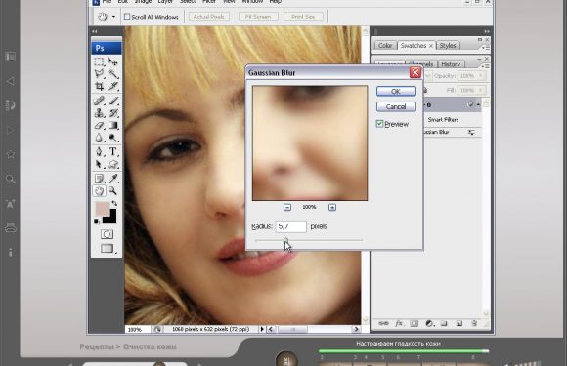
Task: Select the Eraser tool
Action: [x=99, y=125]
